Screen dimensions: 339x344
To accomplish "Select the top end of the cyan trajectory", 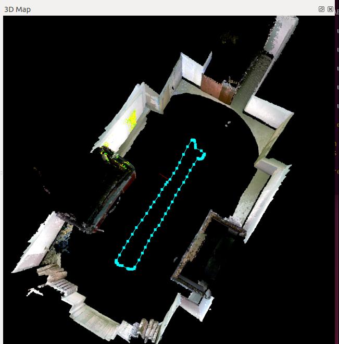I will tap(193, 140).
